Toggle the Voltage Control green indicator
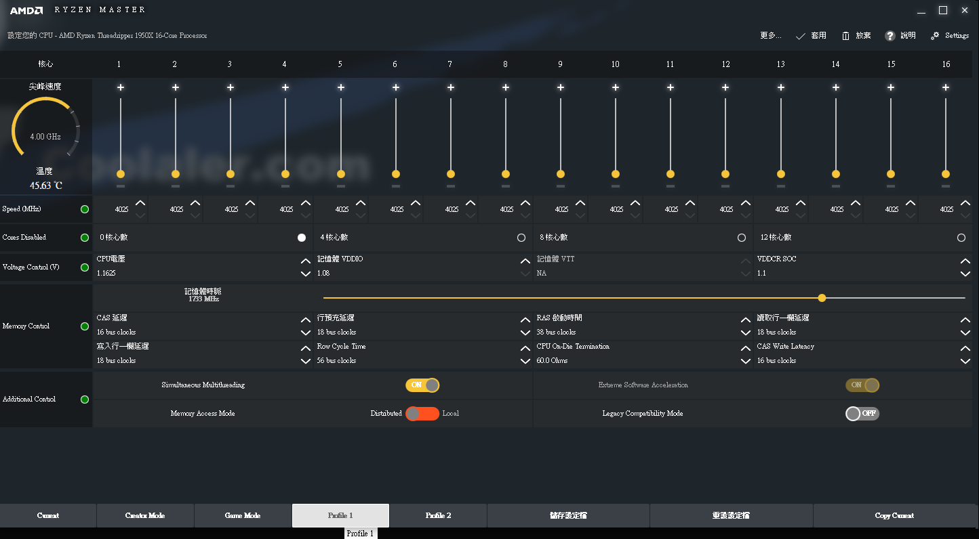The height and width of the screenshot is (539, 979). [85, 267]
